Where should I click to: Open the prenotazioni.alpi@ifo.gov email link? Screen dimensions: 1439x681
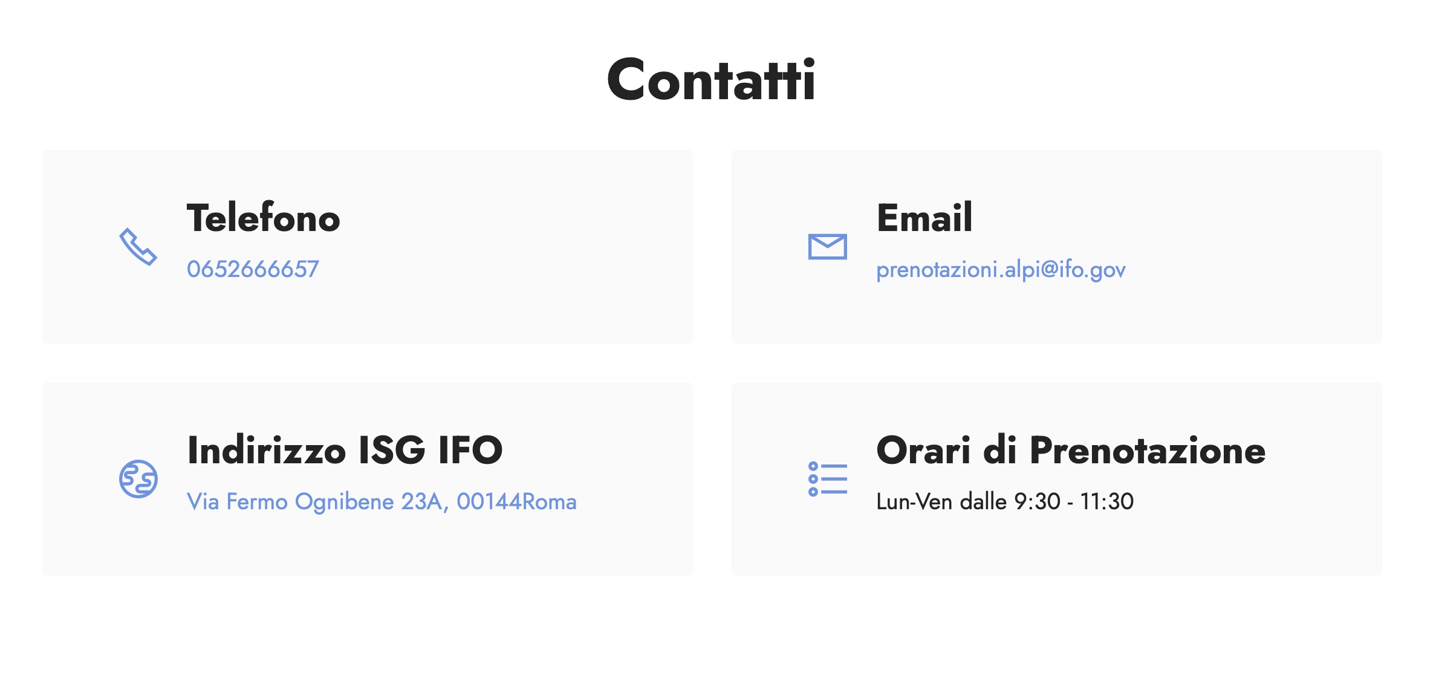pyautogui.click(x=1001, y=270)
